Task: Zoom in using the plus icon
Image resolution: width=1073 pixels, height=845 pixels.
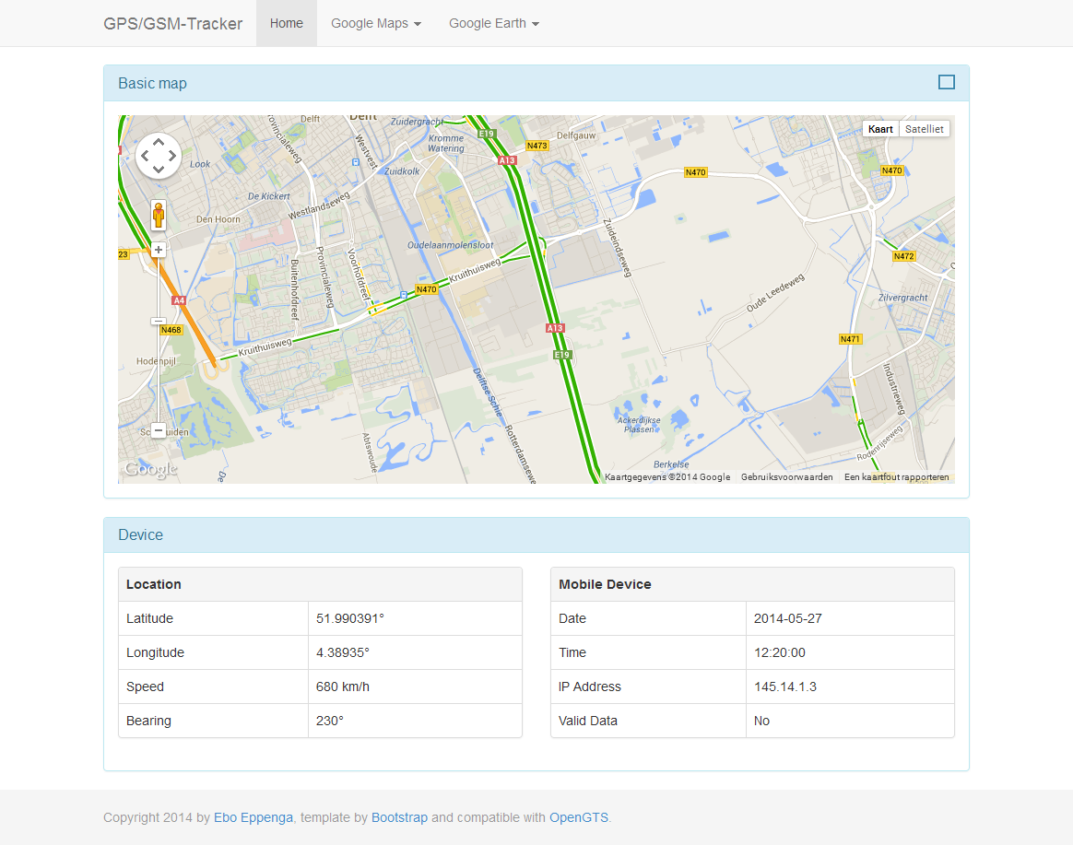Action: coord(158,249)
